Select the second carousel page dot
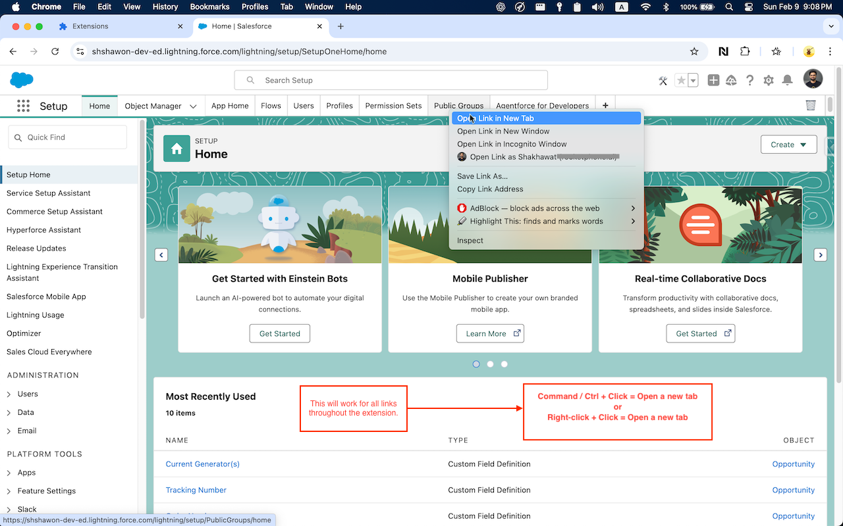843x526 pixels. [490, 364]
